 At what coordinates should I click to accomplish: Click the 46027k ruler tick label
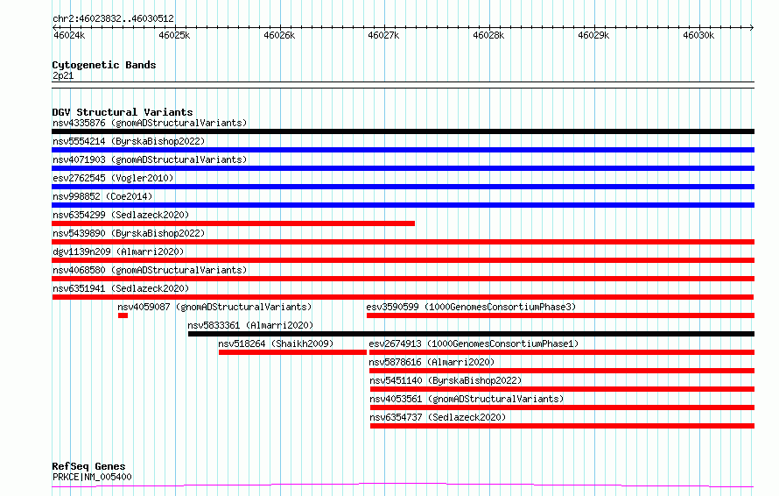(x=383, y=35)
